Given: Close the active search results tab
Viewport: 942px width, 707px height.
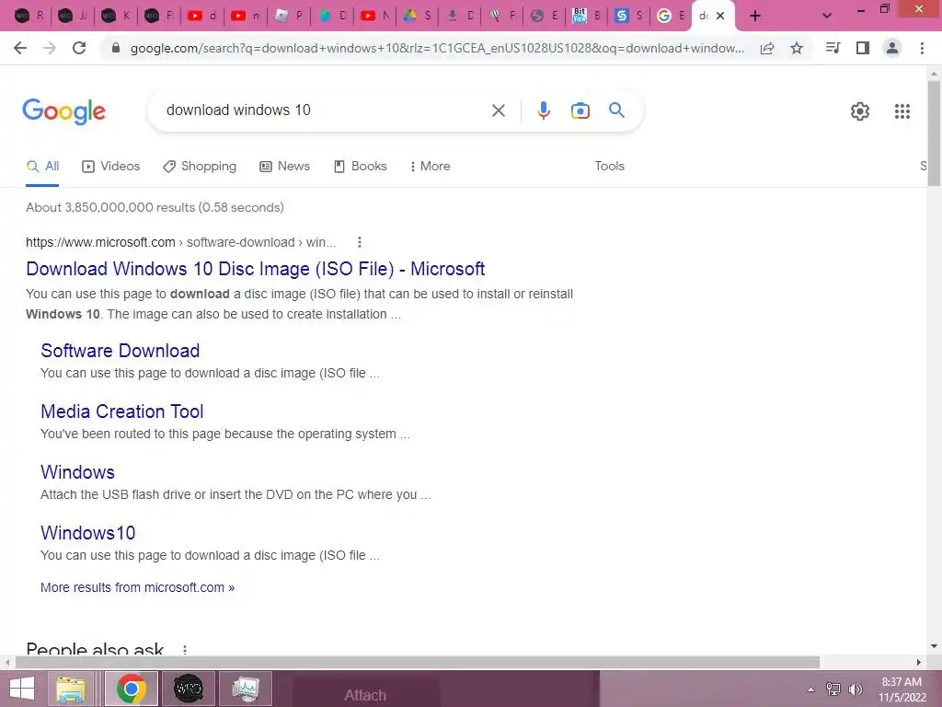Looking at the screenshot, I should (720, 16).
